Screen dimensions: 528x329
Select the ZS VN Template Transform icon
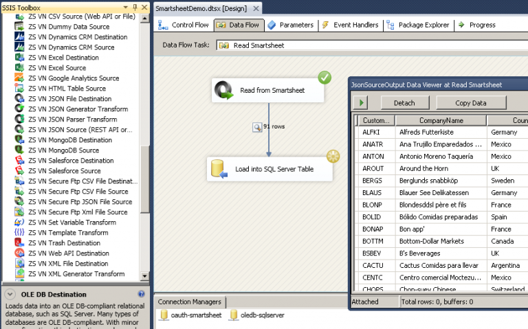click(x=19, y=232)
